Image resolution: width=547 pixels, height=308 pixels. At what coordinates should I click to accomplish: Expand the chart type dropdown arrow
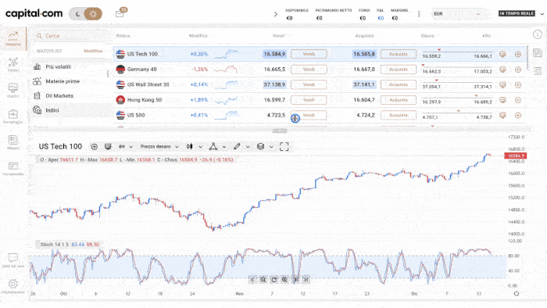[x=201, y=147]
